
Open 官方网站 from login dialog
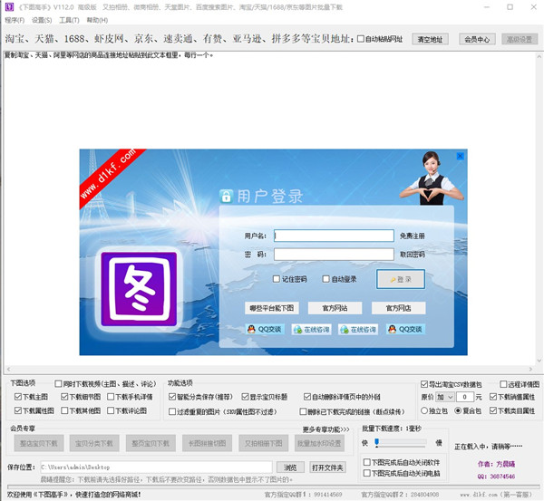tap(335, 308)
